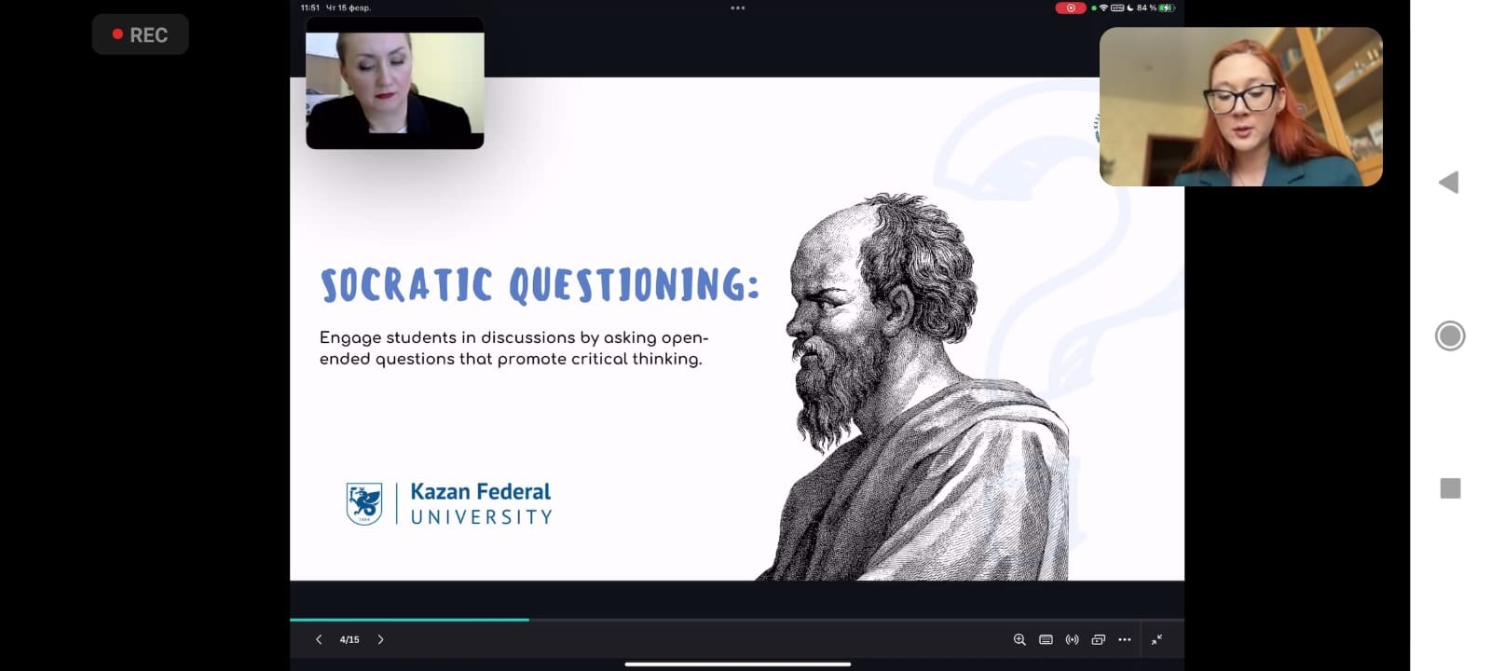Exit fullscreen using the collapse arrows icon

1156,639
